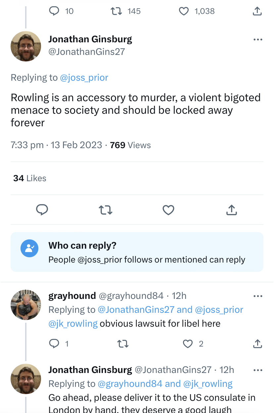Open more options on bottom Ginsburg reply

pos(257,370)
